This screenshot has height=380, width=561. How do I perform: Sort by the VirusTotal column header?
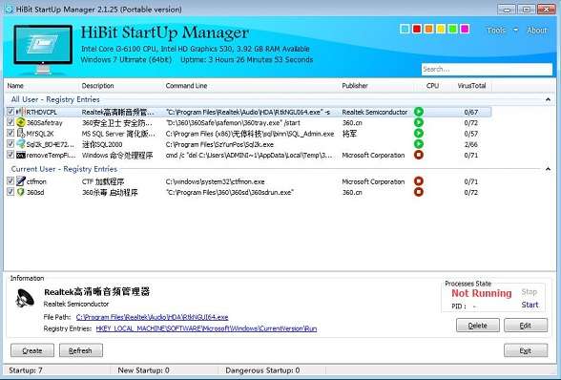pos(471,86)
